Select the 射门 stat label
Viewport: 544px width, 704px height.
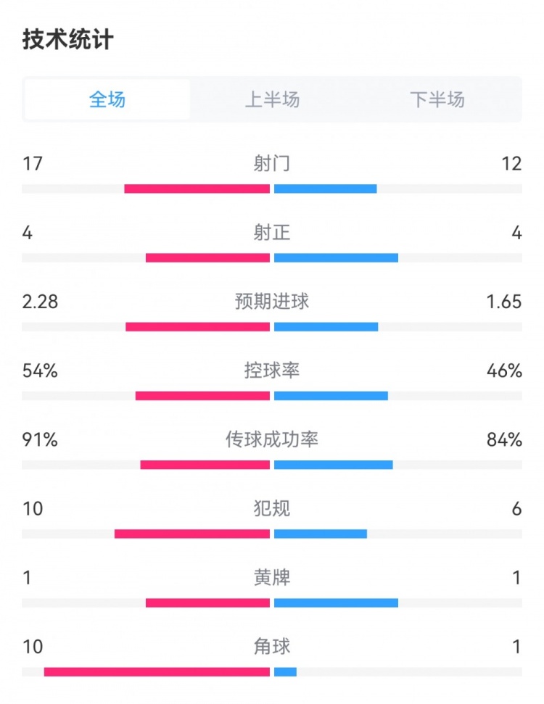coord(272,164)
